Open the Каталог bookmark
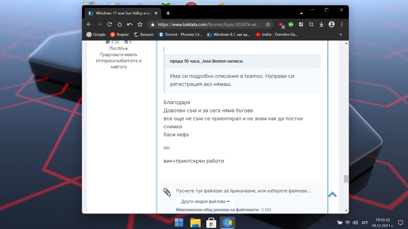 [144, 35]
